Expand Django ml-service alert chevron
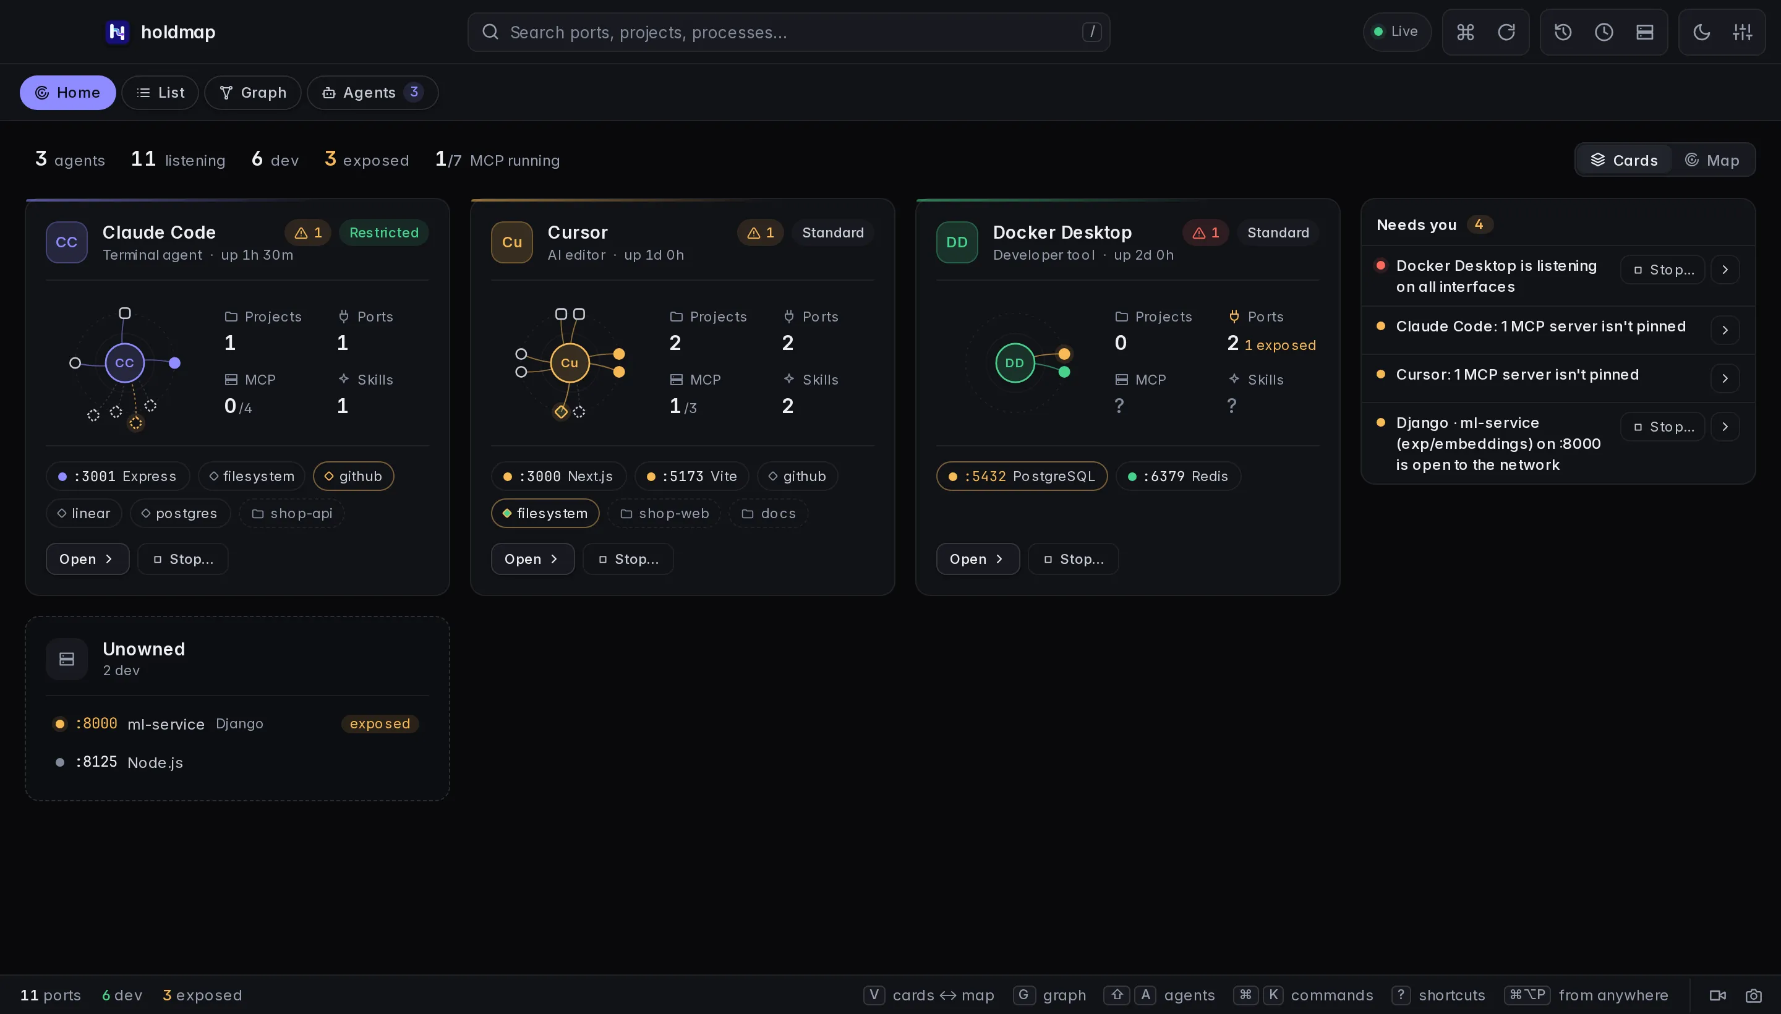Viewport: 1781px width, 1014px height. (x=1725, y=427)
